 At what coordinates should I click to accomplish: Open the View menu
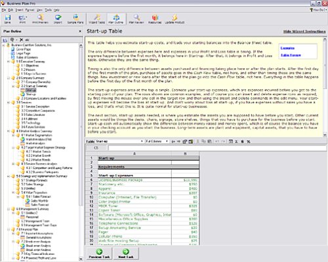click(39, 10)
